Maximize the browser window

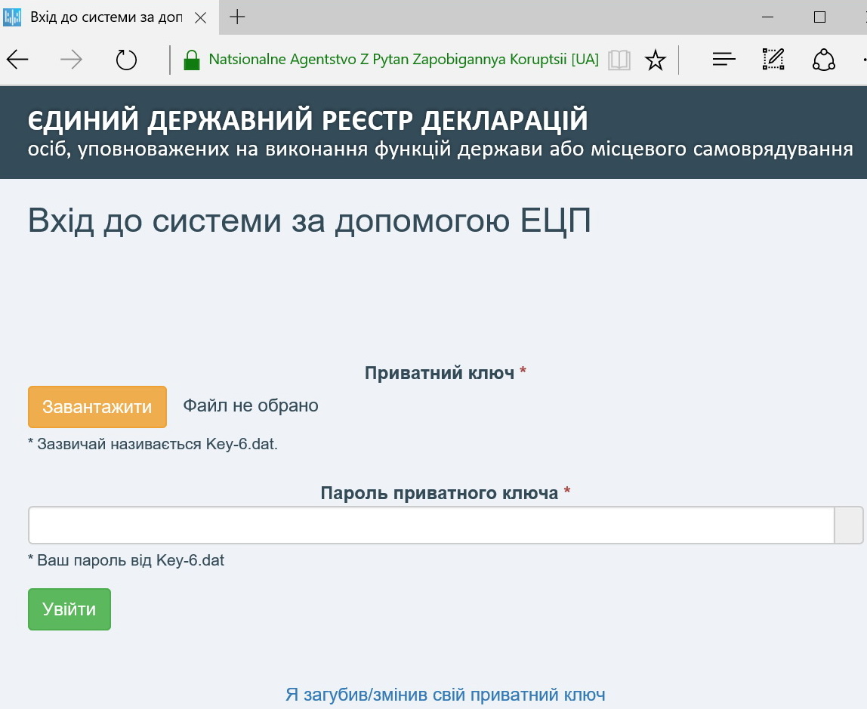(819, 17)
